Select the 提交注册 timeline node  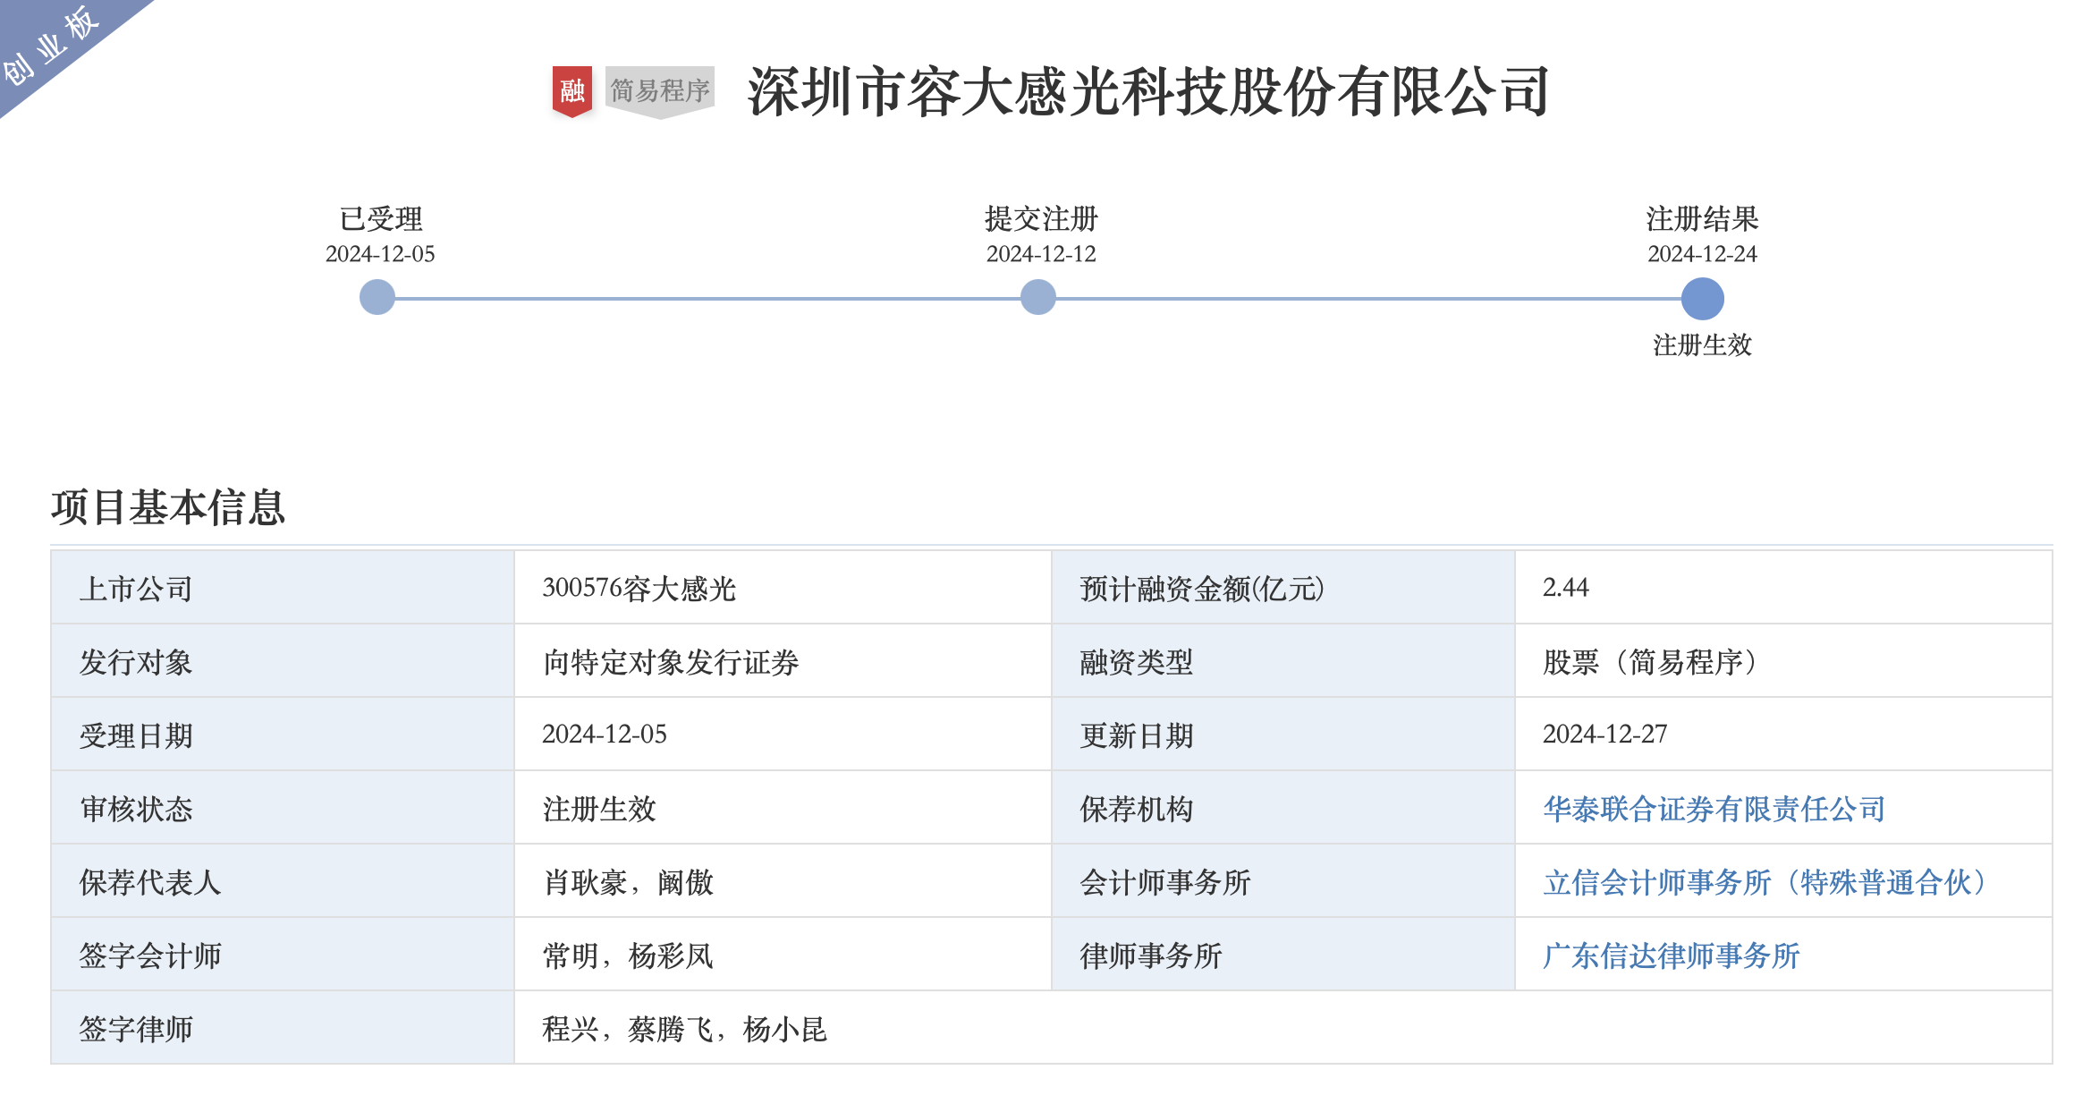[1038, 297]
